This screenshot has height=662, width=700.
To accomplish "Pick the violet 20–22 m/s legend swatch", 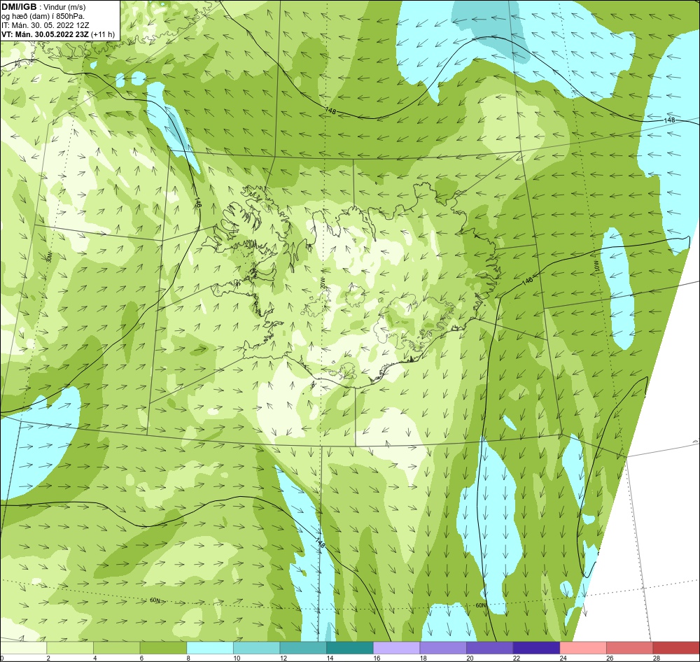I will point(490,648).
